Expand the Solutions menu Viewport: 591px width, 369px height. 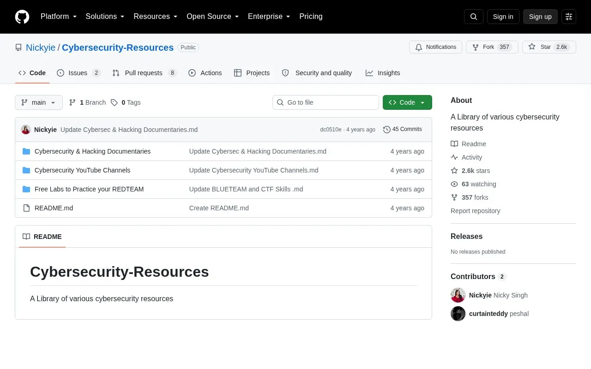105,17
